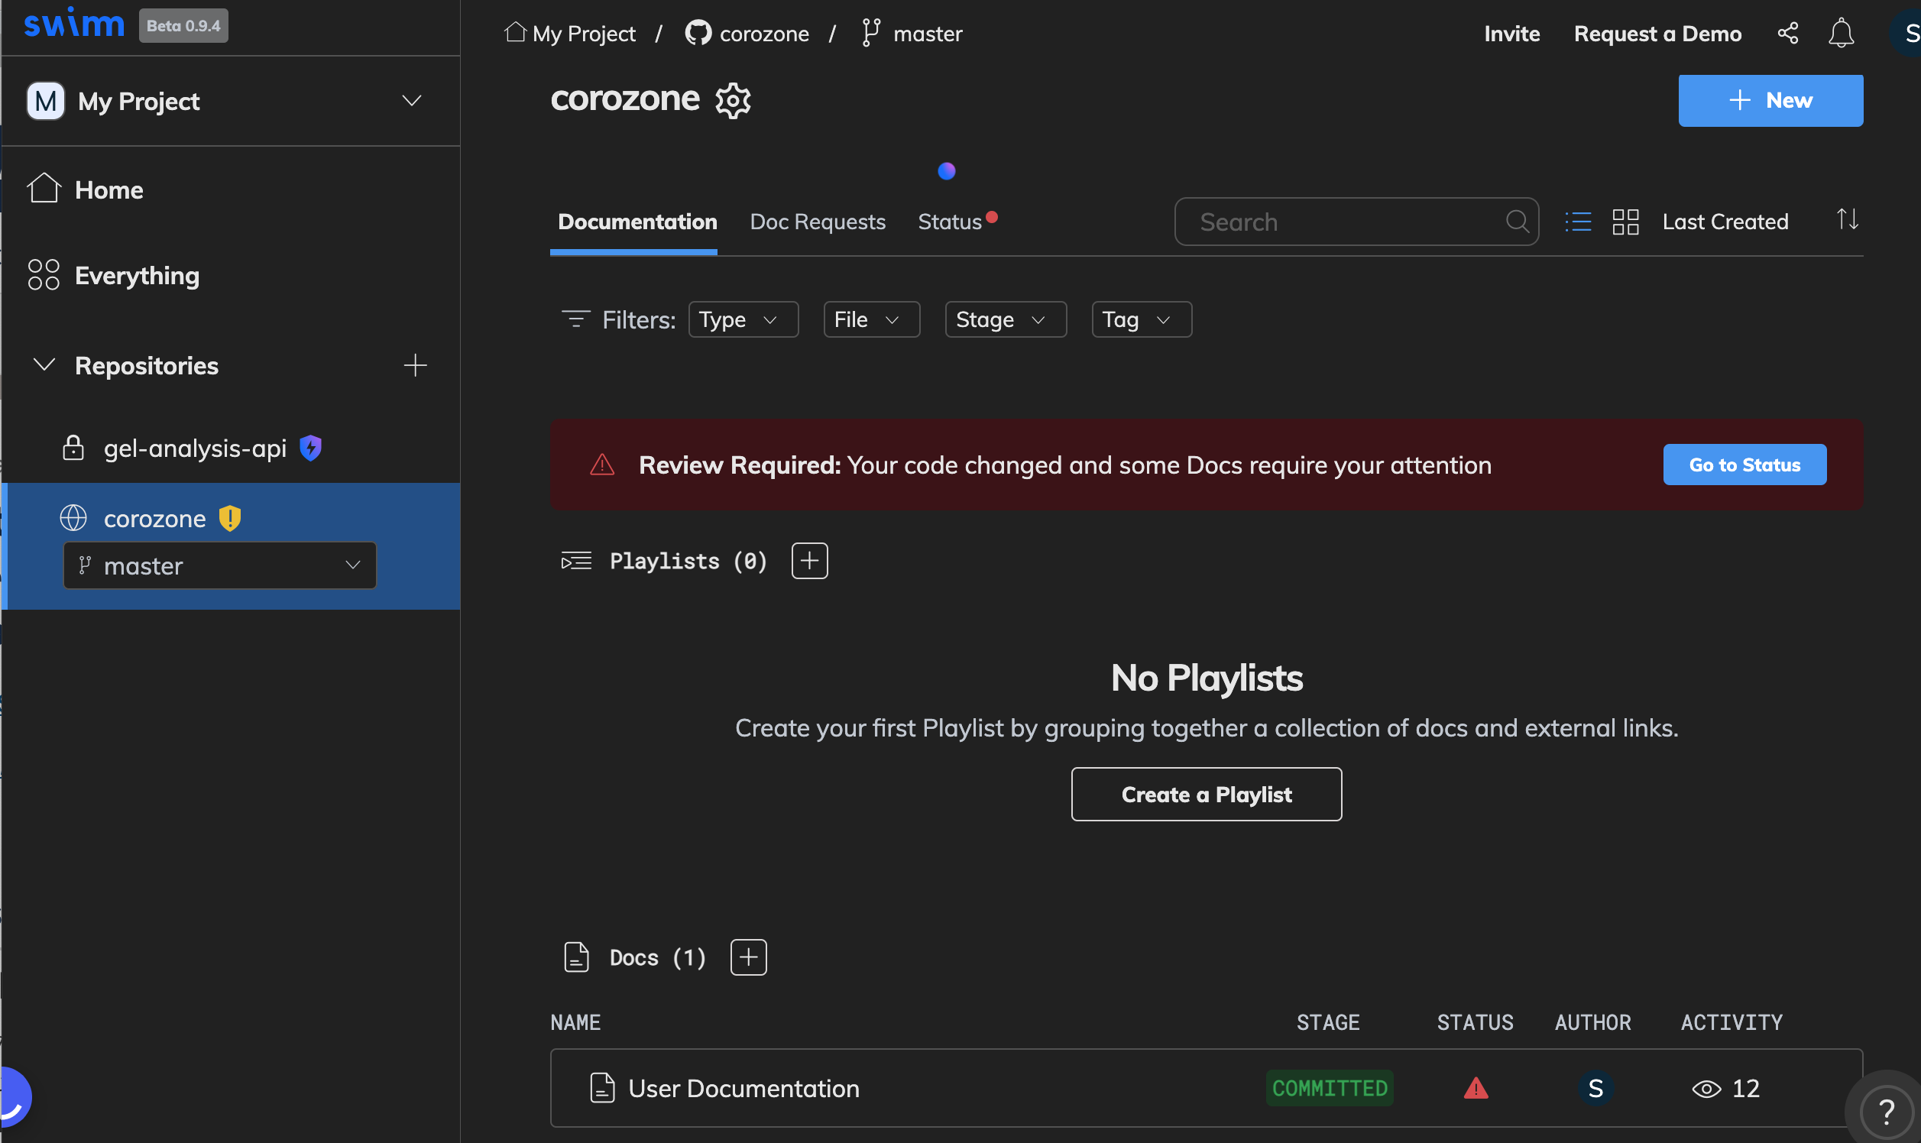Image resolution: width=1921 pixels, height=1143 pixels.
Task: Switch to list view layout
Action: pyautogui.click(x=1577, y=222)
